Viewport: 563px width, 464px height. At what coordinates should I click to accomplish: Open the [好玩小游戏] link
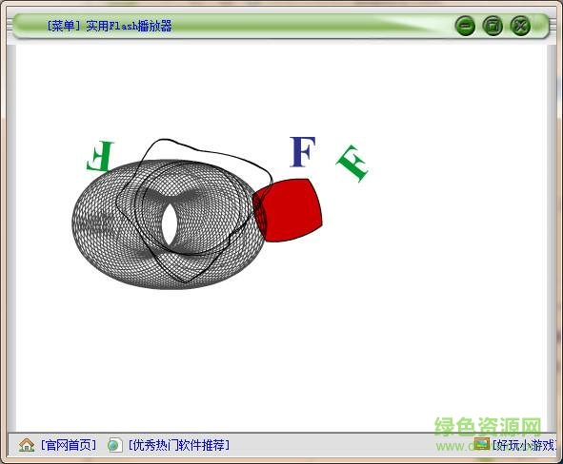[524, 445]
